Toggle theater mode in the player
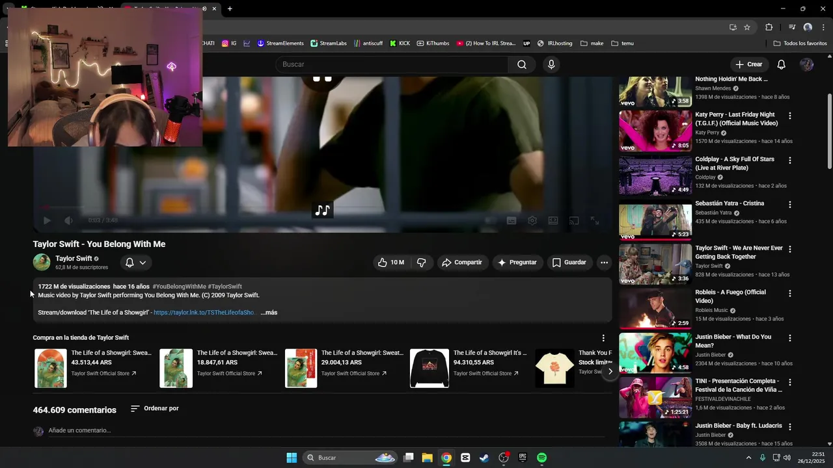 553,220
